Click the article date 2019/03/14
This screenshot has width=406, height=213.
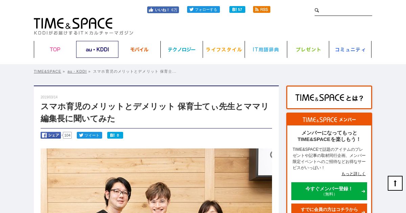49,97
